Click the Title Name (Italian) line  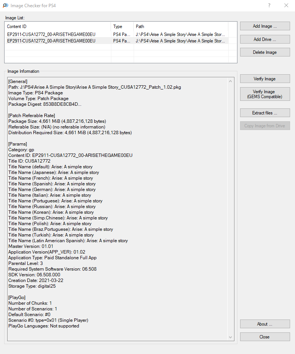click(50, 195)
